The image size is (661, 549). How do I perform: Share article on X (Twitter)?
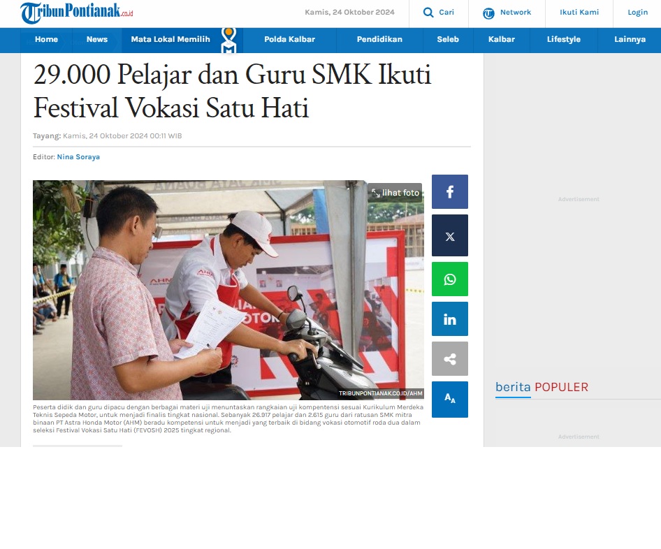pyautogui.click(x=450, y=235)
